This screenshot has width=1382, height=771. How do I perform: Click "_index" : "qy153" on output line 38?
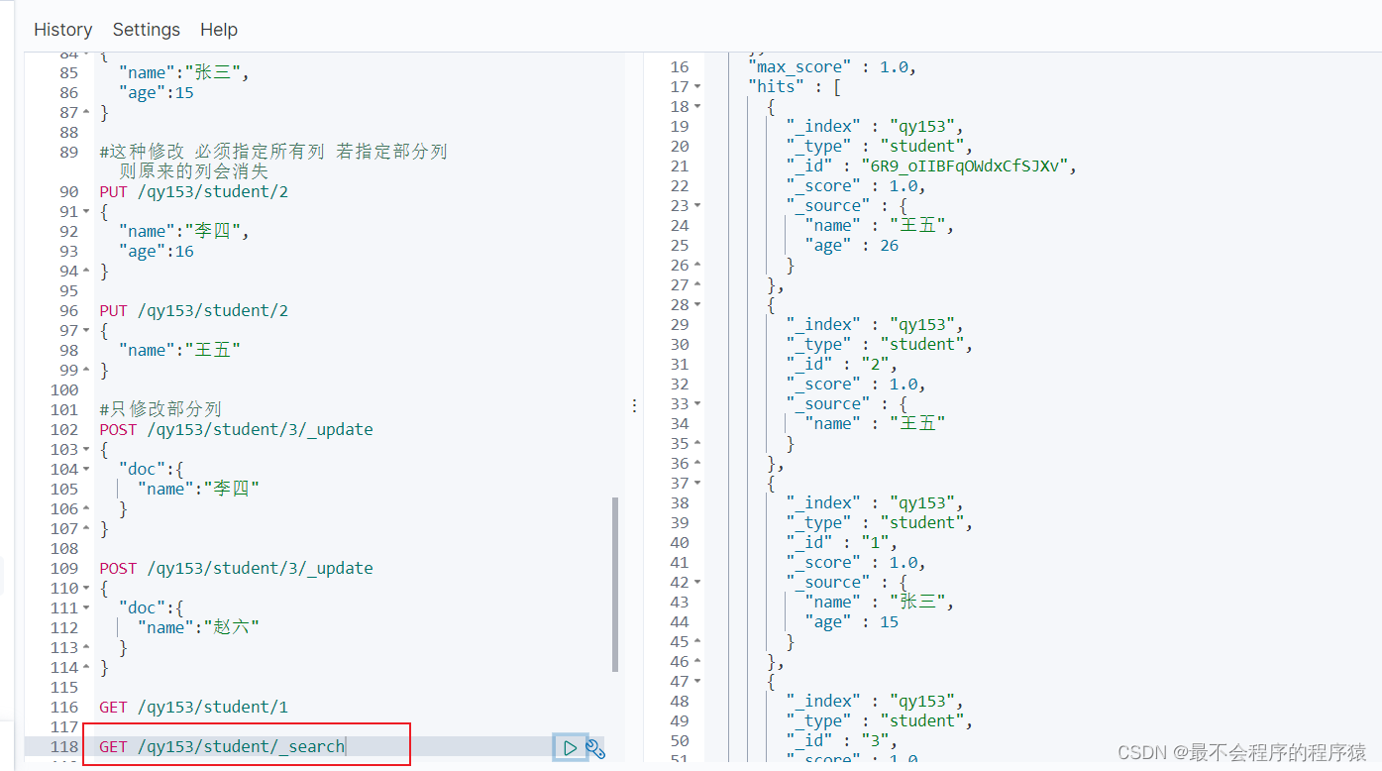(x=874, y=502)
